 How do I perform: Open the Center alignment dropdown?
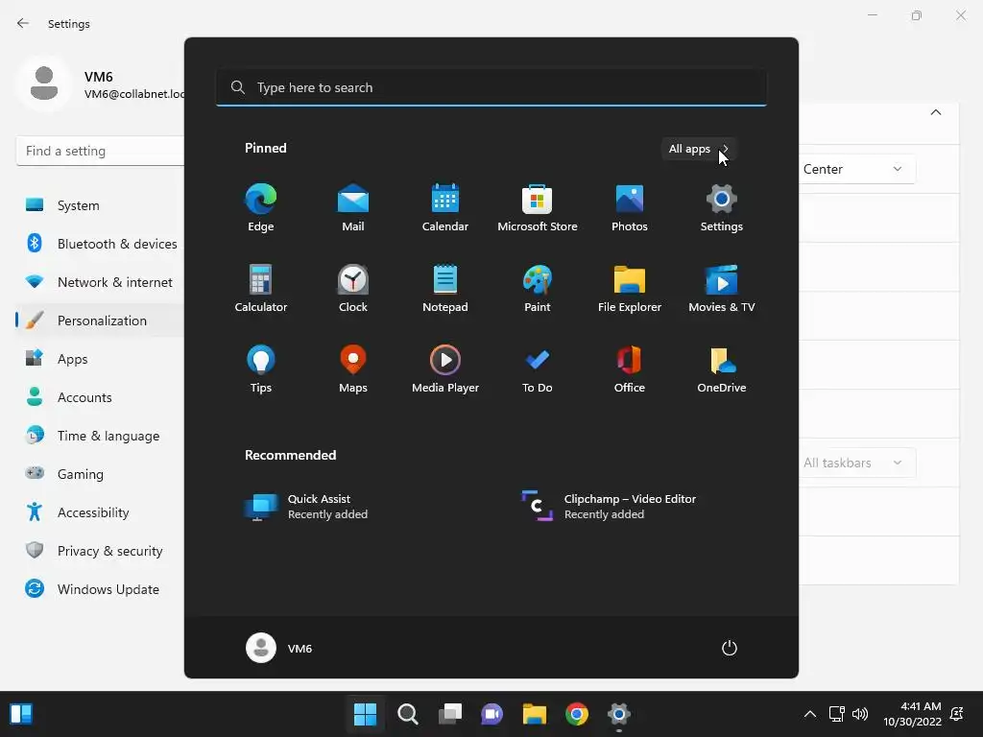pyautogui.click(x=856, y=169)
